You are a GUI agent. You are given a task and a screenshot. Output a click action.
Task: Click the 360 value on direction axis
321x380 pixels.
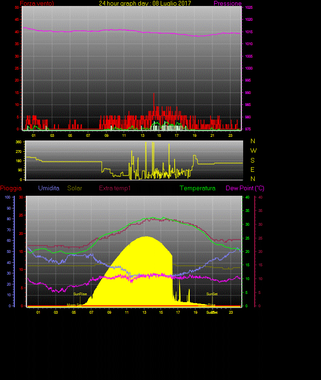(19, 142)
